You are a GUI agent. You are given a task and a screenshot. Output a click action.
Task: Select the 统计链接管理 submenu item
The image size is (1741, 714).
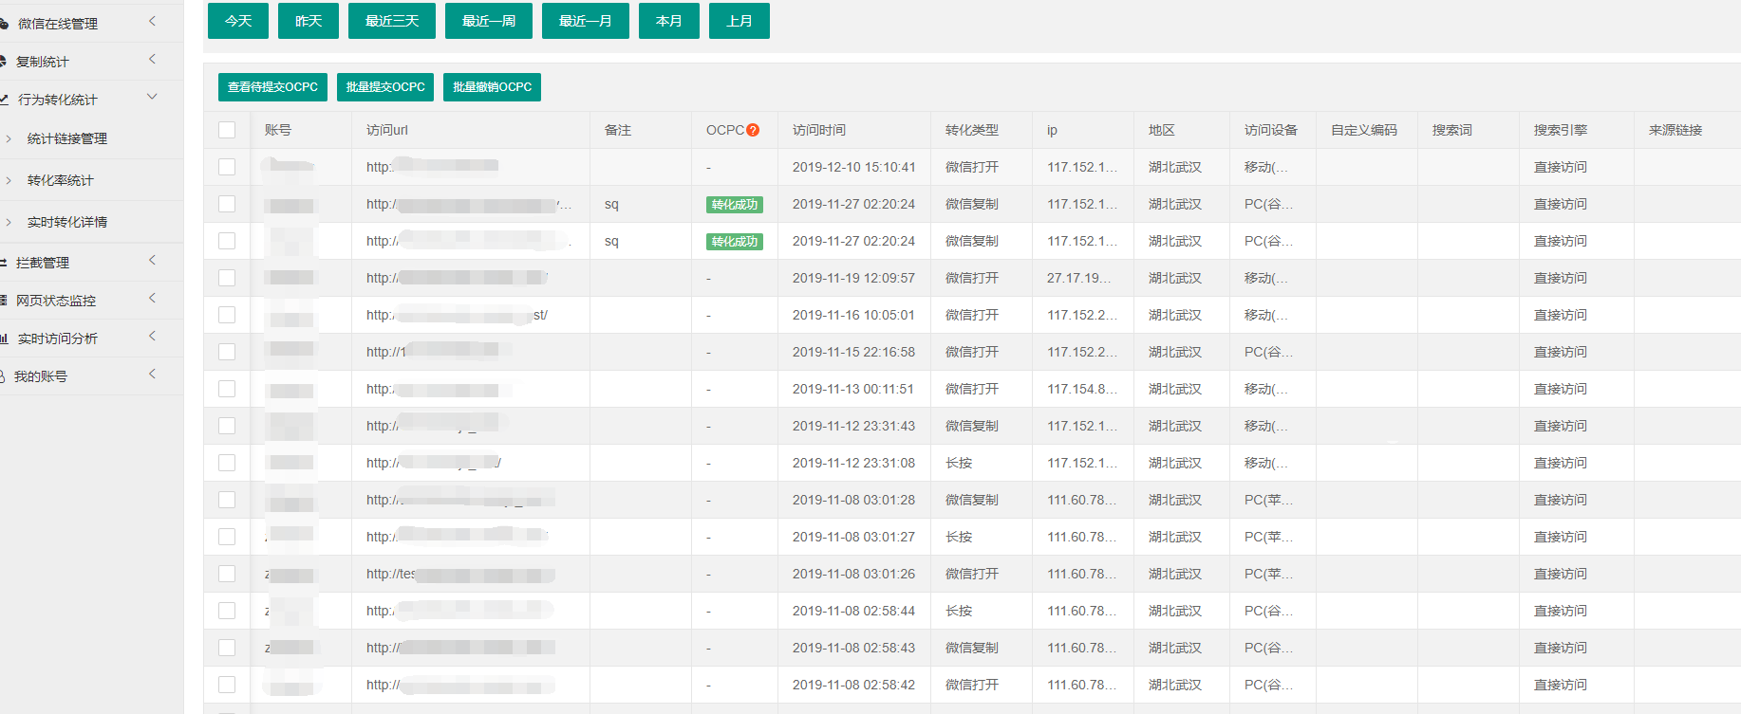tap(67, 138)
